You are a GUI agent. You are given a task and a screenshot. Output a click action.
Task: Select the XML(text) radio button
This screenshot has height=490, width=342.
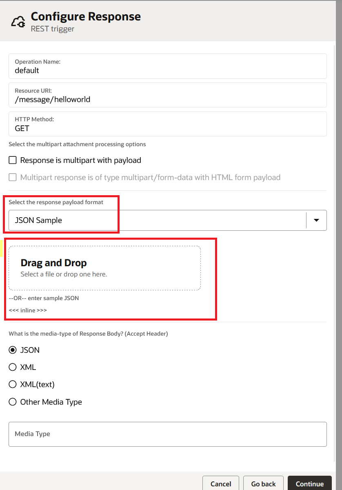click(13, 385)
